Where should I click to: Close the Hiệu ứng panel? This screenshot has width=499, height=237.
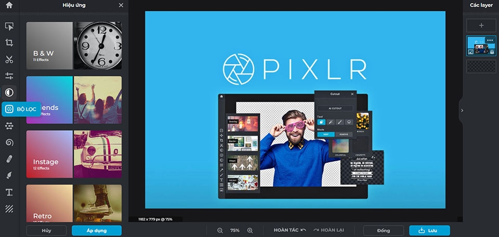[x=121, y=5]
